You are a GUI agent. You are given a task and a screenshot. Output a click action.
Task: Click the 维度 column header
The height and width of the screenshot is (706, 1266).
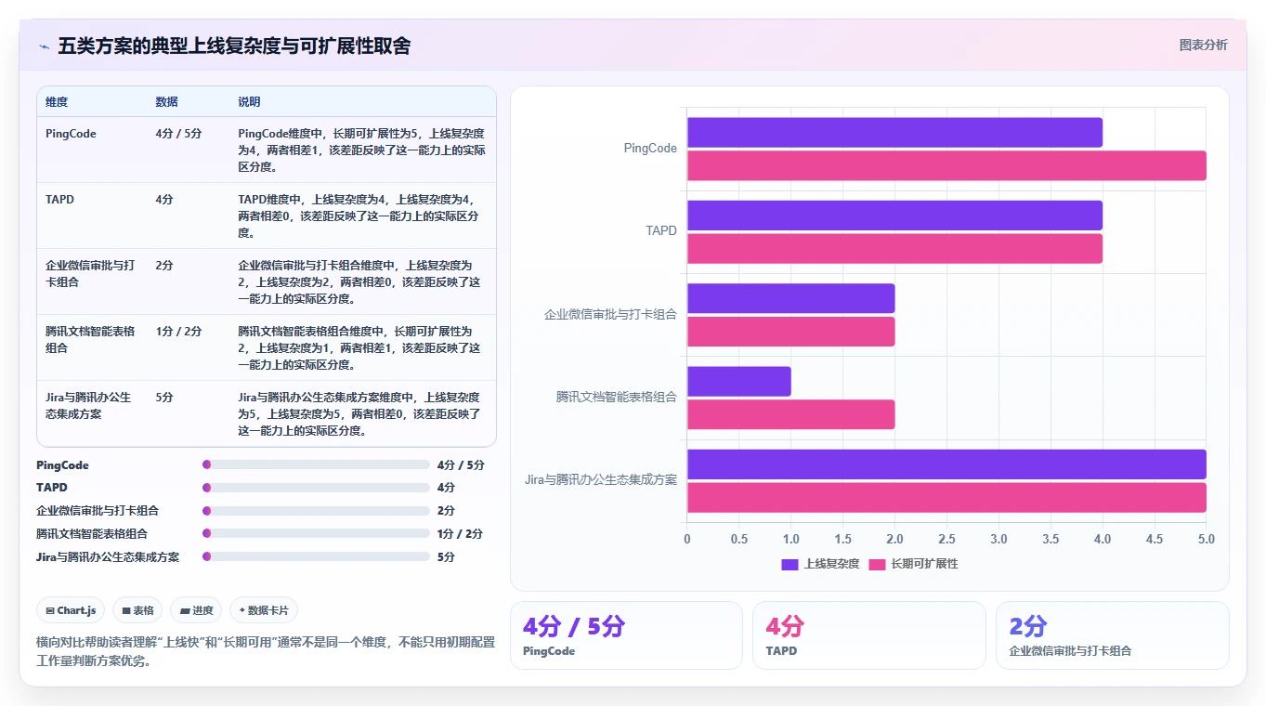57,101
